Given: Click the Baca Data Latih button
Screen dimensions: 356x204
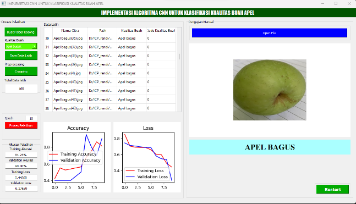Looking at the screenshot, I should [x=21, y=56].
